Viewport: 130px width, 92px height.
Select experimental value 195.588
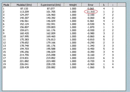tap(51, 49)
